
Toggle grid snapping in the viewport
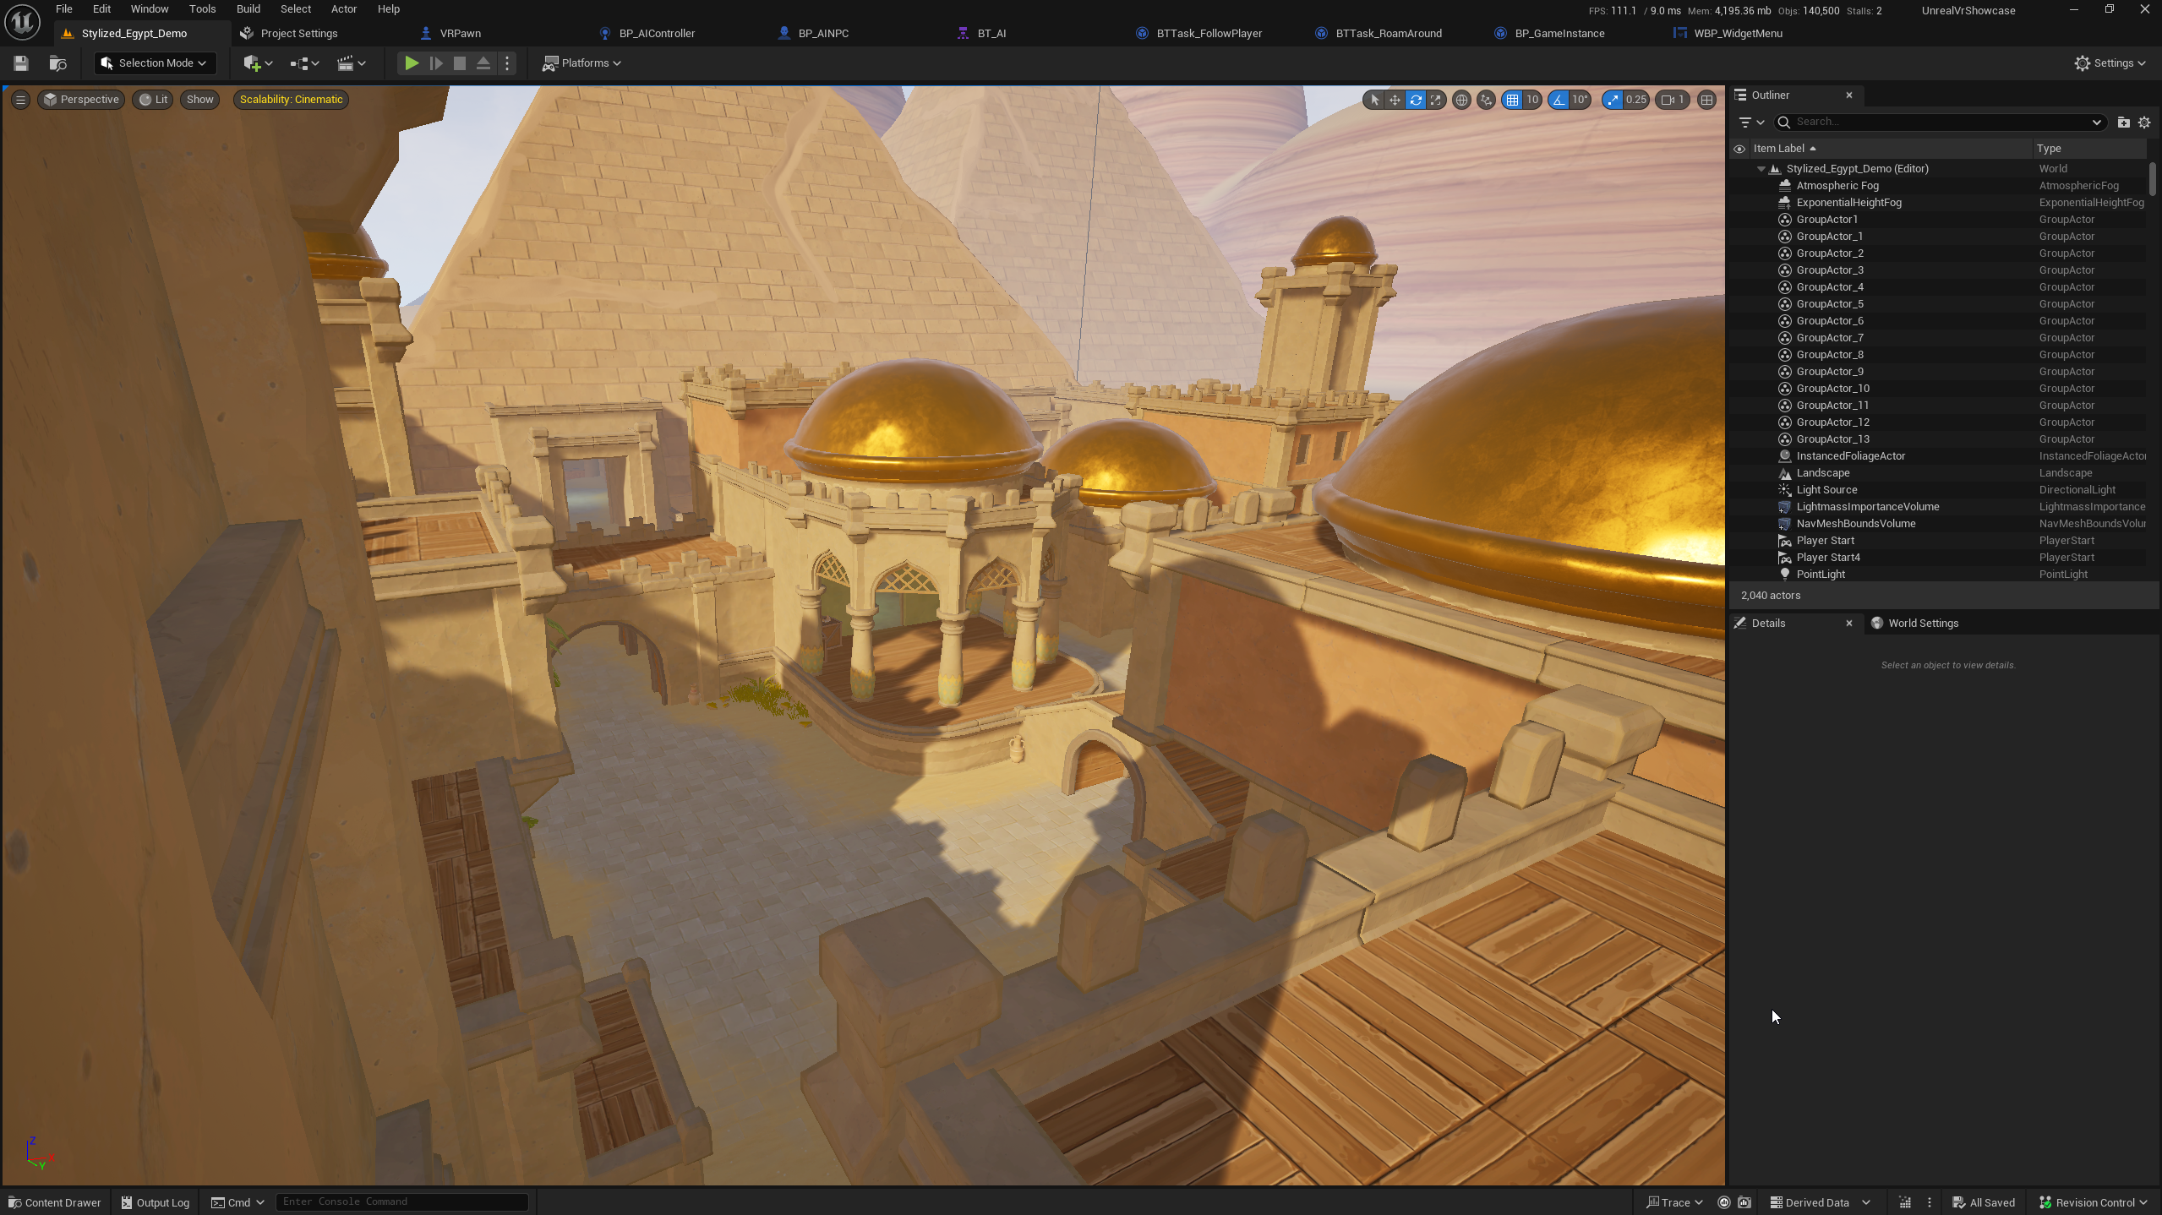[x=1512, y=100]
